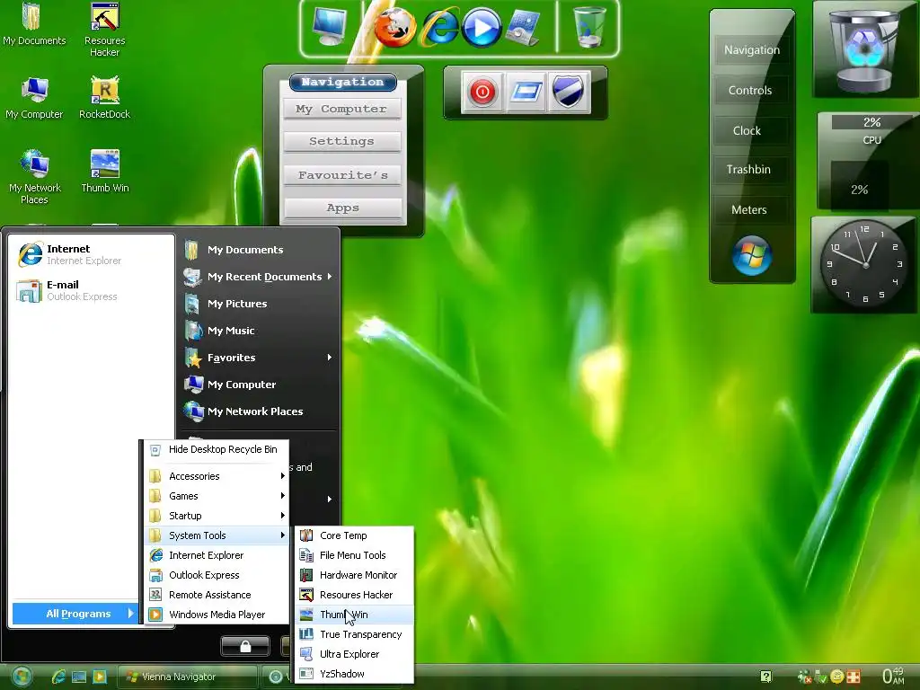The height and width of the screenshot is (690, 920).
Task: Click Settings in Navigation widget
Action: tap(342, 141)
